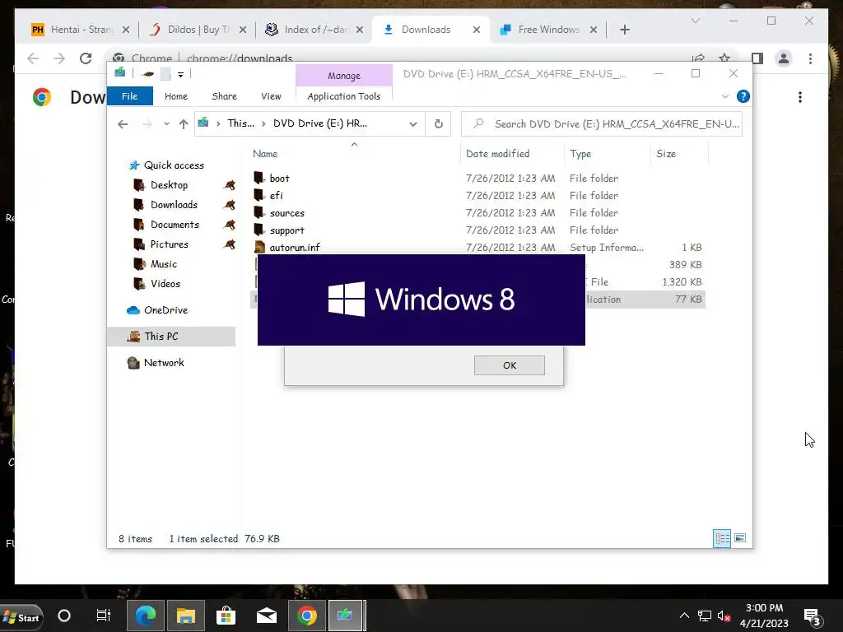Open Chrome three-dot main menu
This screenshot has height=632, width=843.
(x=810, y=58)
